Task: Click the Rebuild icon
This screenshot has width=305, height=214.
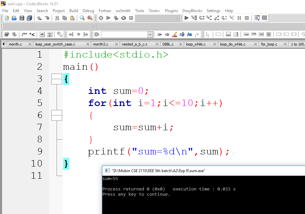Action: (x=123, y=18)
